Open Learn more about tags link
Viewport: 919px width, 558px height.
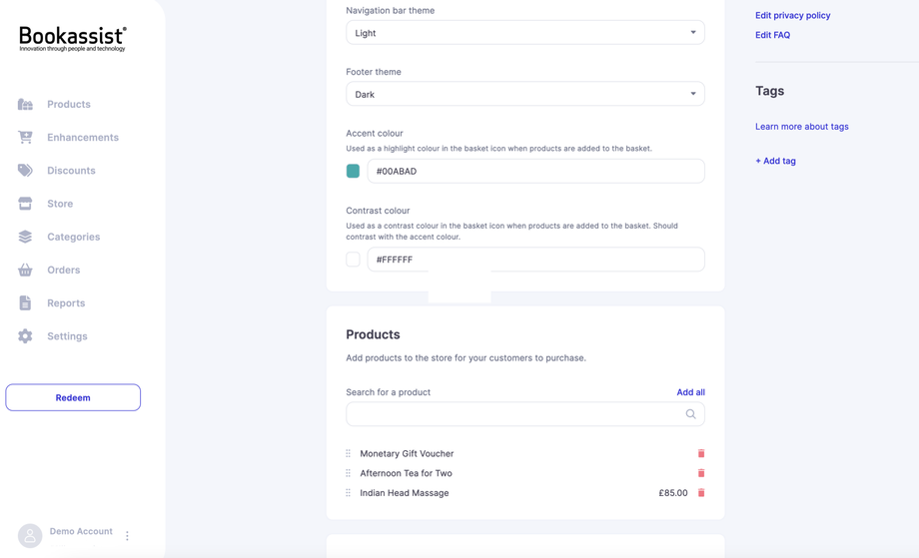[801, 127]
